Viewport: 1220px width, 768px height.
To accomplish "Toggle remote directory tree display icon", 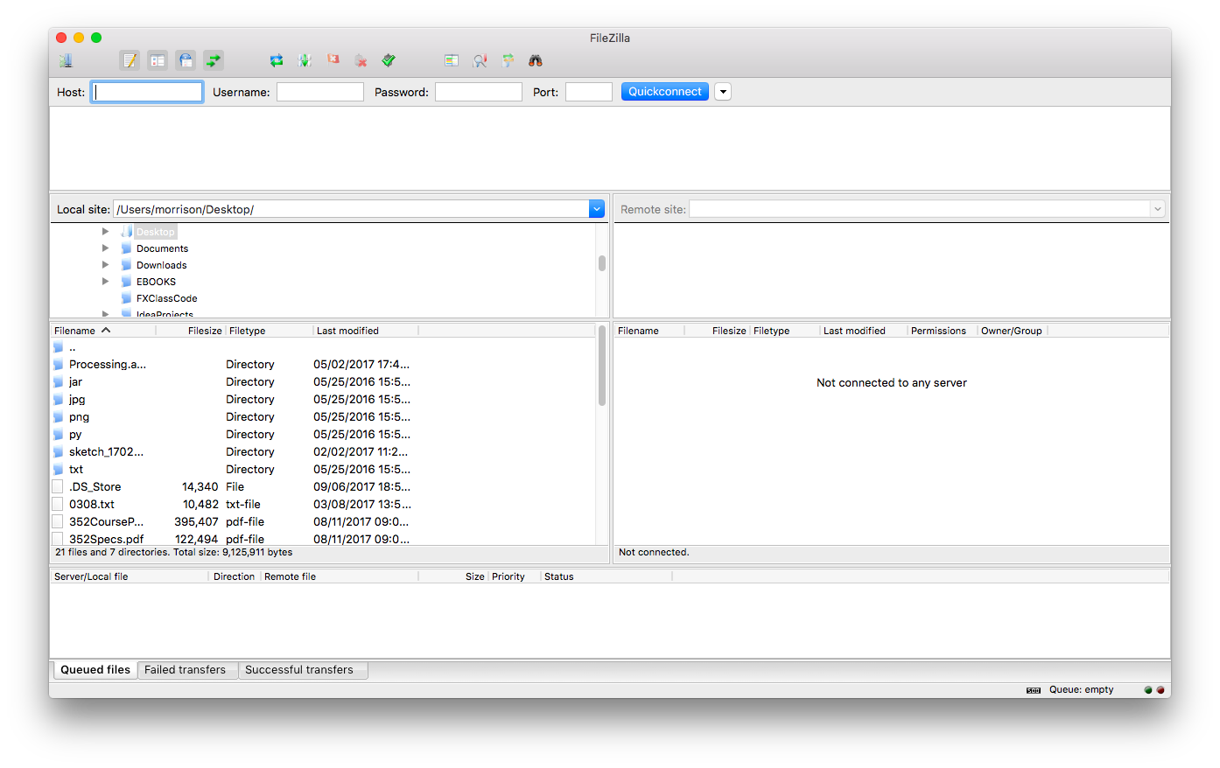I will coord(186,60).
